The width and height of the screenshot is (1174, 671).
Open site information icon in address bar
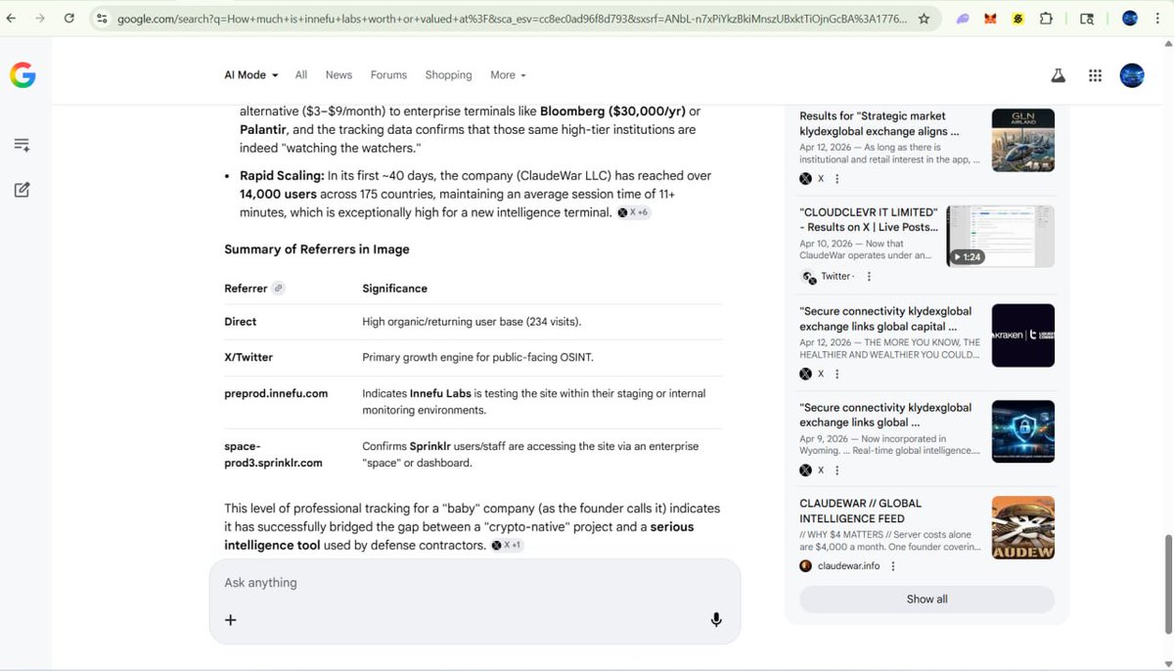[x=102, y=18]
